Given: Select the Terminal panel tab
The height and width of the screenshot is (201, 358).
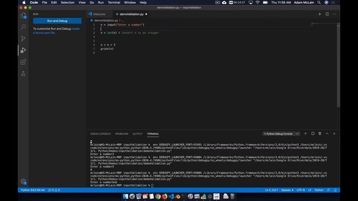Looking at the screenshot, I should pyautogui.click(x=153, y=134).
